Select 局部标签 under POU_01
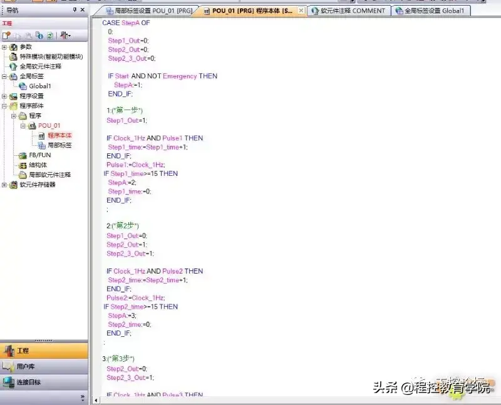 point(59,145)
